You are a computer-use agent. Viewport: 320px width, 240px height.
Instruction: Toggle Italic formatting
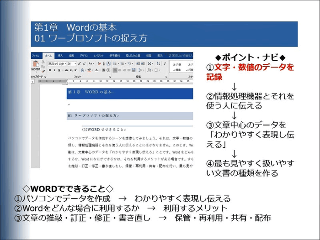point(55,70)
